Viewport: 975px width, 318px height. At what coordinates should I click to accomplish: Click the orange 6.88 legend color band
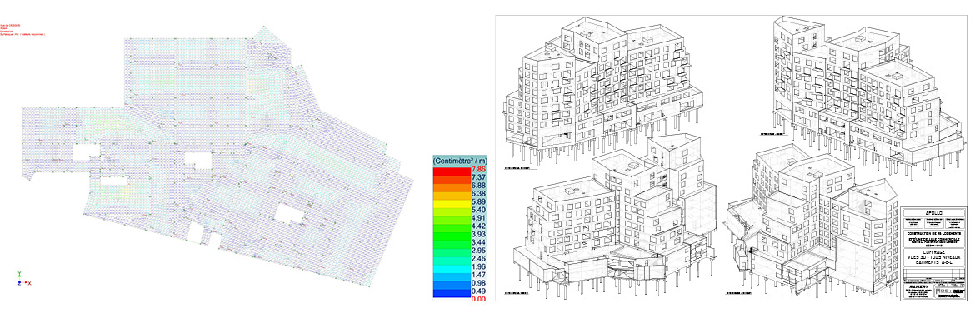(452, 186)
